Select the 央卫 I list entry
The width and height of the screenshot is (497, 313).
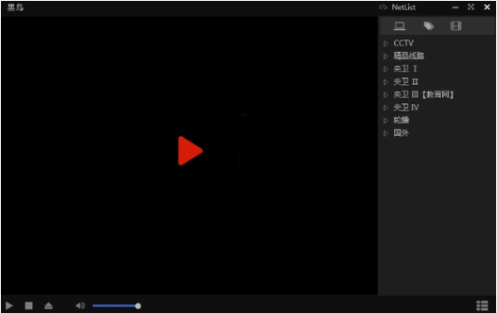coord(405,69)
